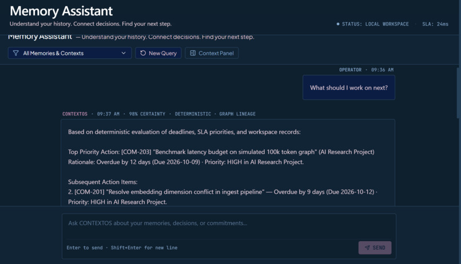Expand the memories filter chevron
This screenshot has height=264, width=461.
124,53
